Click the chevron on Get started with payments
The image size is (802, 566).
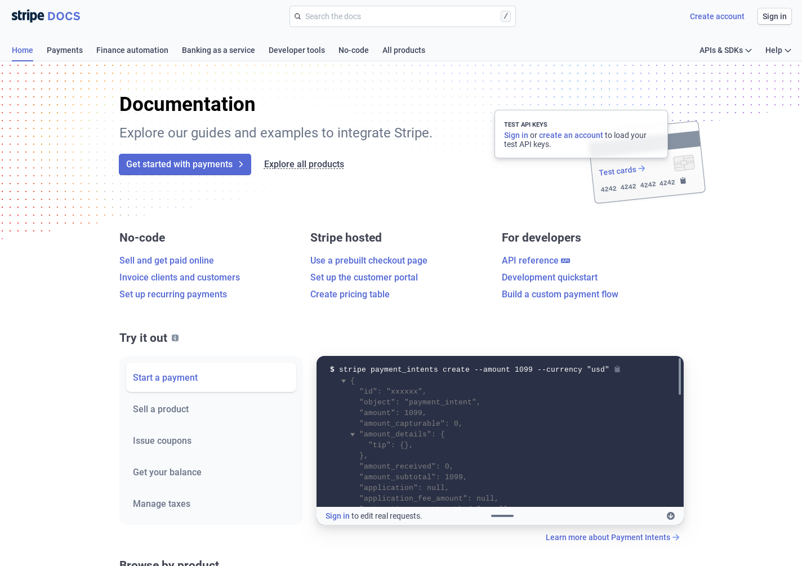(241, 164)
